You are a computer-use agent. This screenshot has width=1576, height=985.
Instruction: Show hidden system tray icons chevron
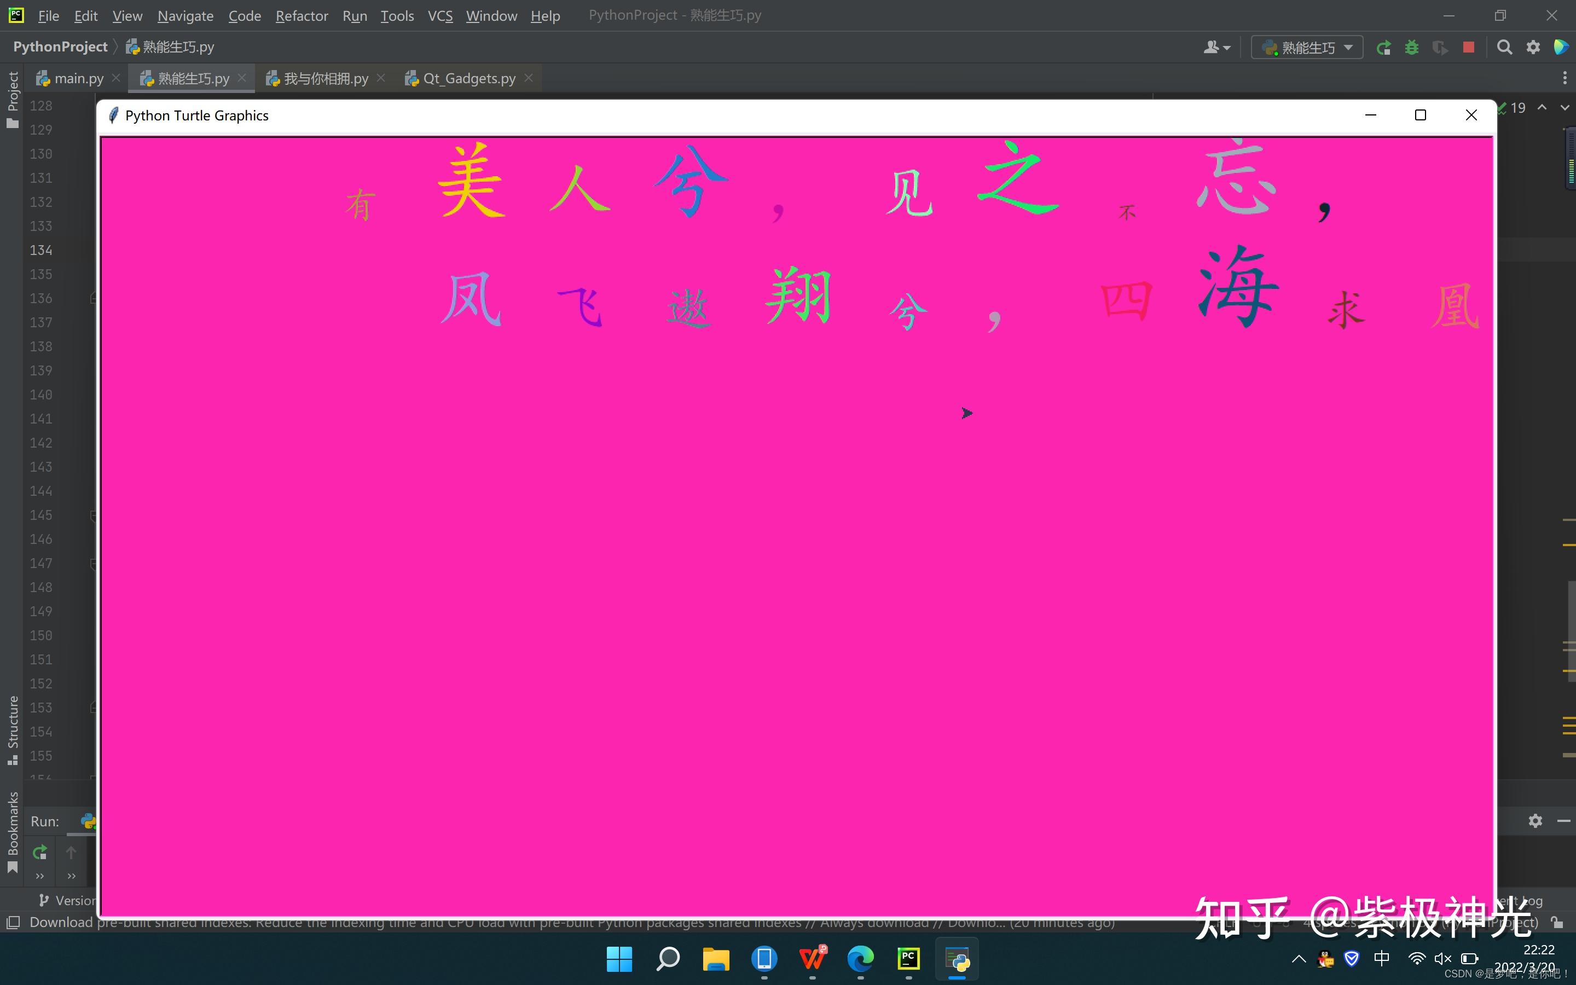tap(1299, 959)
